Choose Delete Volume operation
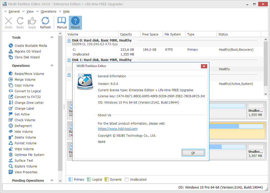Screen dimensions: 270x193 22,137
